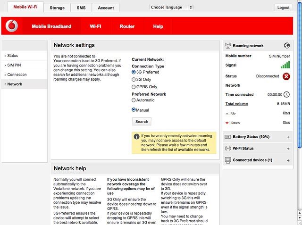The height and width of the screenshot is (225, 302).
Task: Open the Status sidebar item
Action: (x=24, y=56)
